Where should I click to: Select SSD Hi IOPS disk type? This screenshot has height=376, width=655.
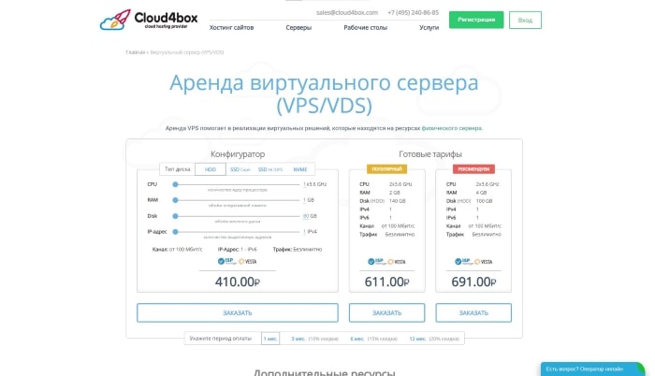tap(270, 169)
